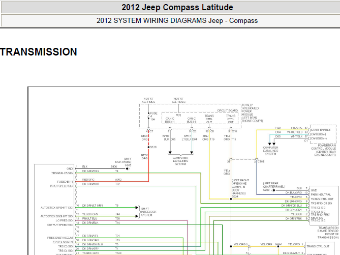
Task: Click the "YEL/DK GRN" wire color label
Action: [x=90, y=214]
